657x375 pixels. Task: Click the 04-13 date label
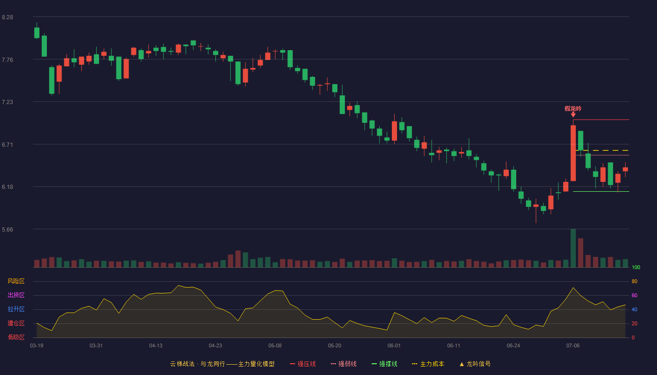tap(156, 345)
